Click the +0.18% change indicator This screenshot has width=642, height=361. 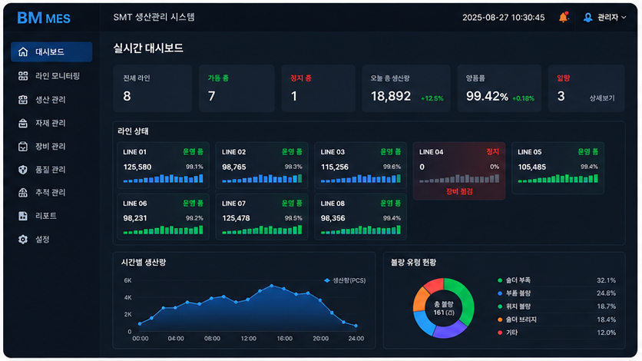tap(523, 98)
